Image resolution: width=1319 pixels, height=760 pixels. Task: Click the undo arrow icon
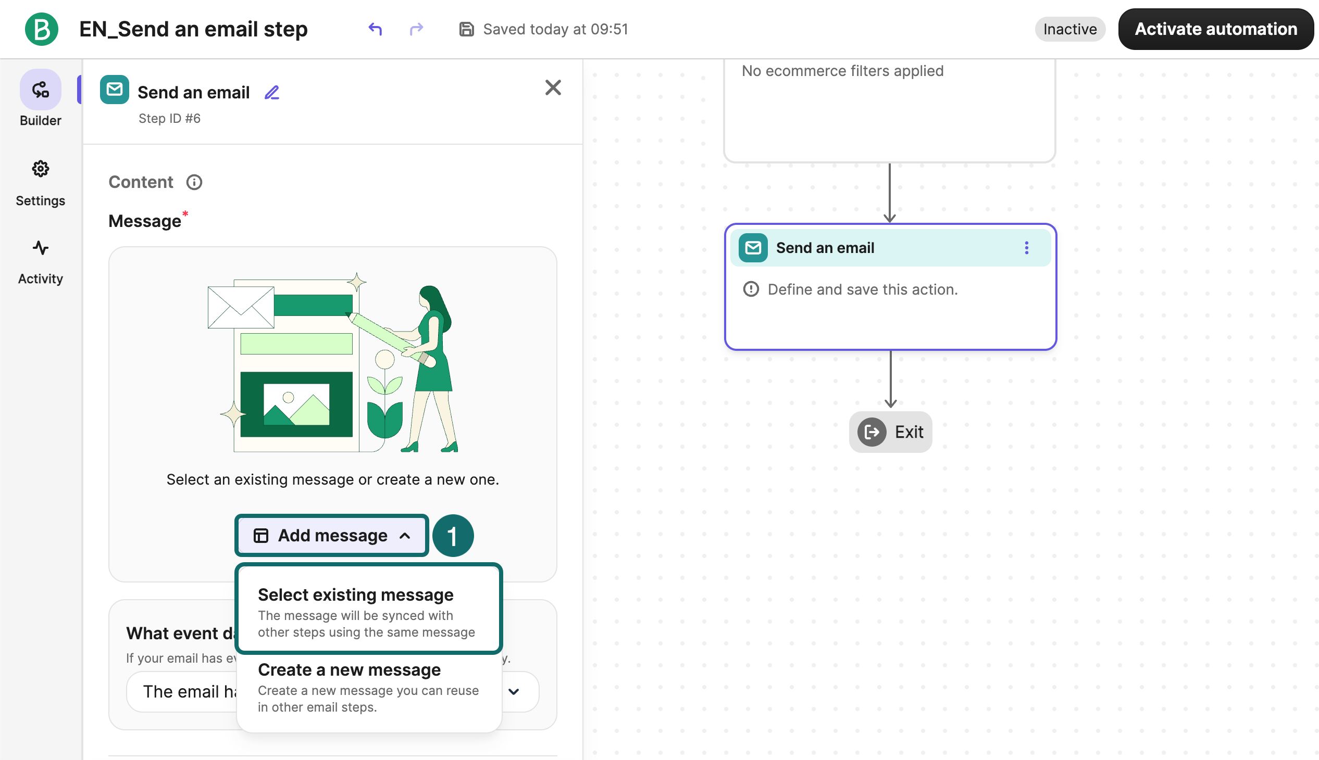pyautogui.click(x=375, y=29)
